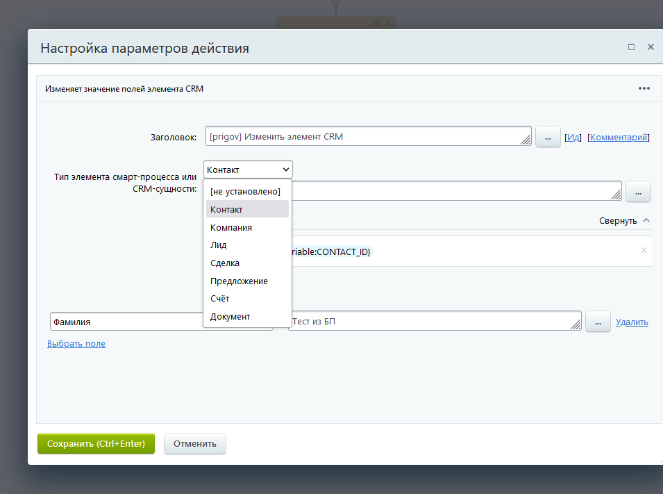663x494 pixels.
Task: Maximize the action settings dialog
Action: click(631, 47)
